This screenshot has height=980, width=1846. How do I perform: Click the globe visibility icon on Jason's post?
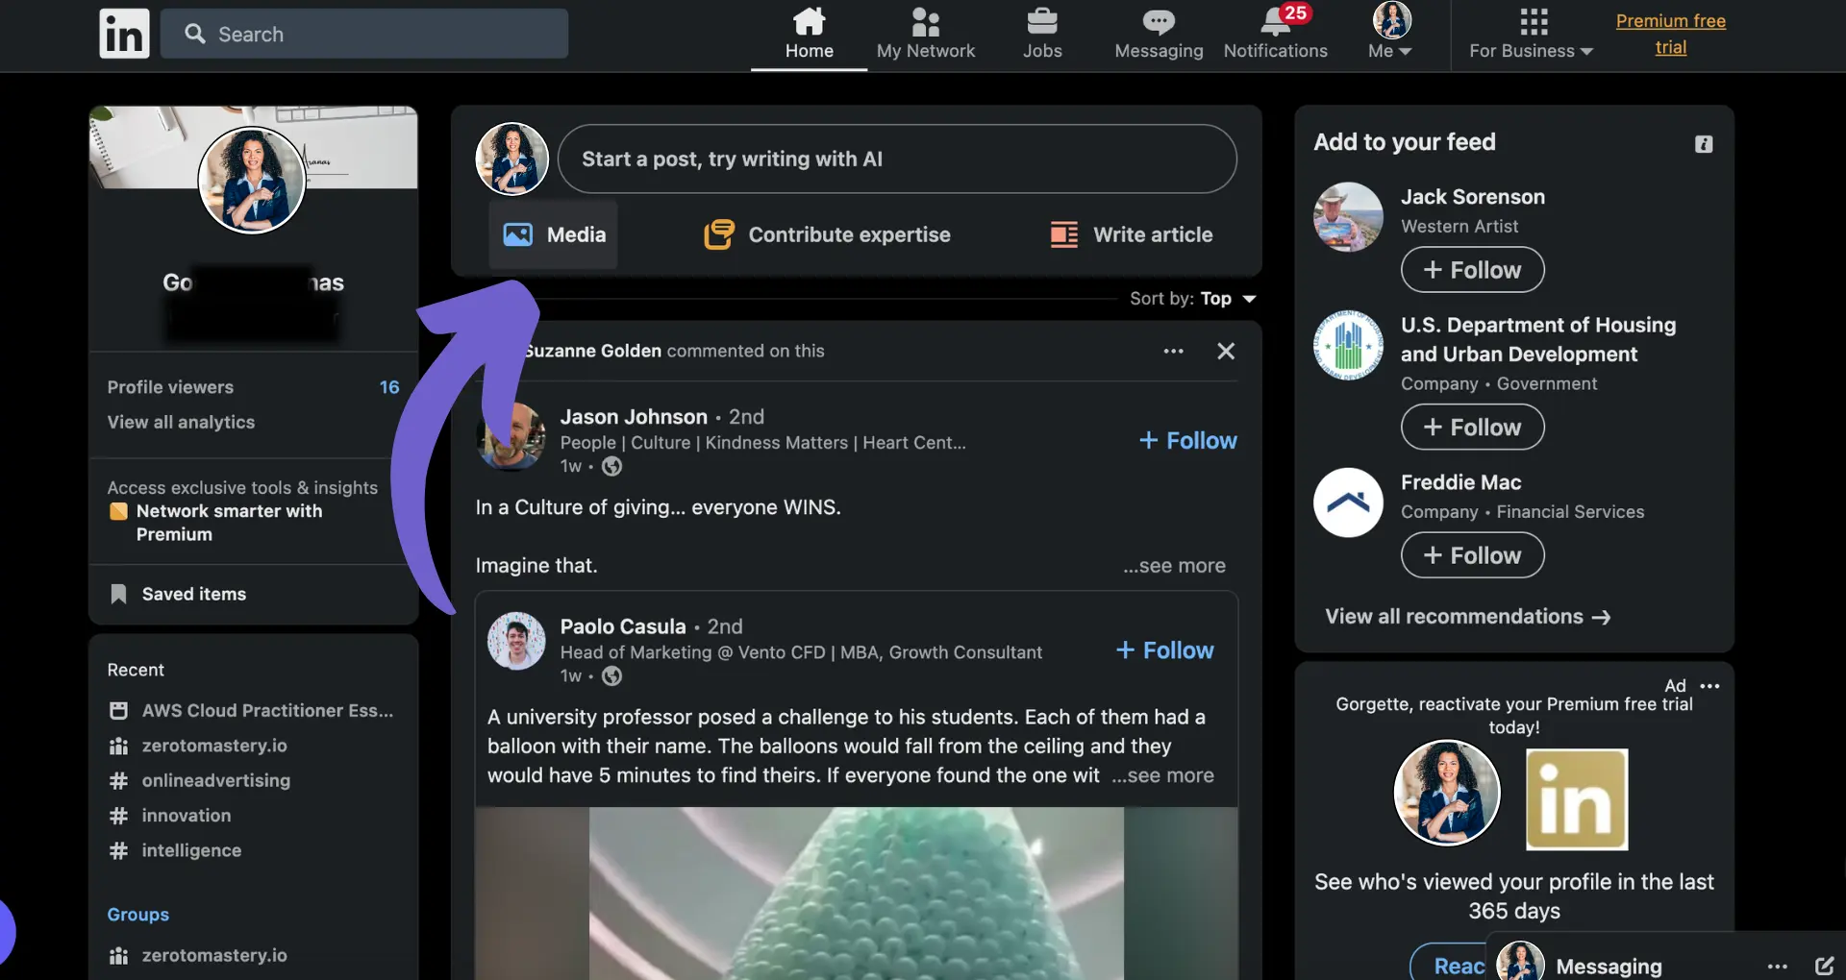(x=611, y=466)
